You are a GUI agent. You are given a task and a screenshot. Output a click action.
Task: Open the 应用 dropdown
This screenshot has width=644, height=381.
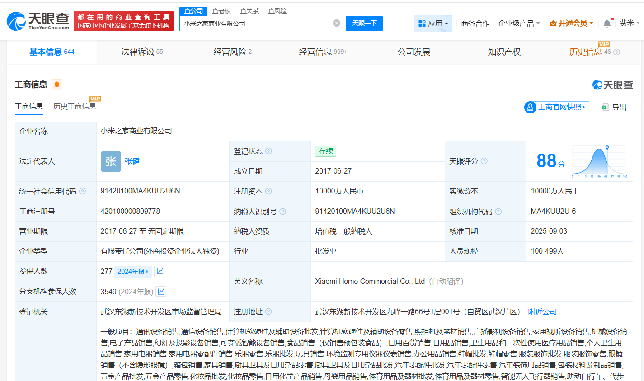(x=433, y=23)
